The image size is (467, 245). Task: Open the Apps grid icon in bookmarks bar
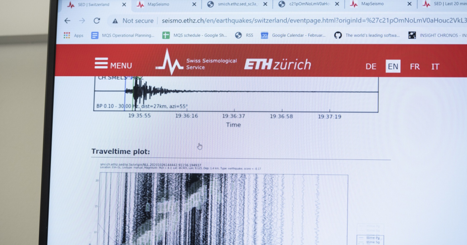[x=67, y=35]
